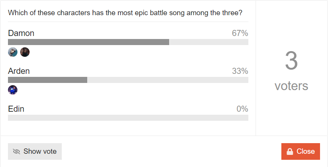Click the dark avatar under Damon's bar
328x167 pixels.
point(25,52)
